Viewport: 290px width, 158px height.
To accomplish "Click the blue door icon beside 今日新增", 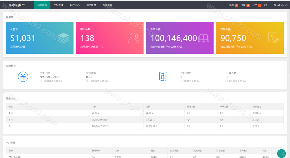I will click(163, 77).
